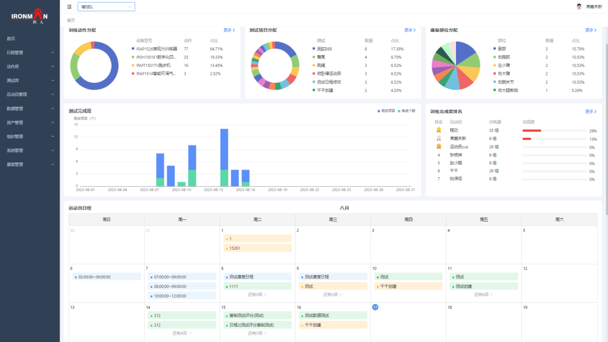Open the team selector dropdown in the top bar
The image size is (608, 342).
106,7
